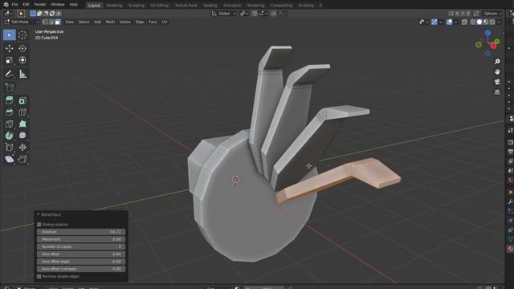The height and width of the screenshot is (289, 514).
Task: Toggle X-ray display
Action: coord(464,22)
